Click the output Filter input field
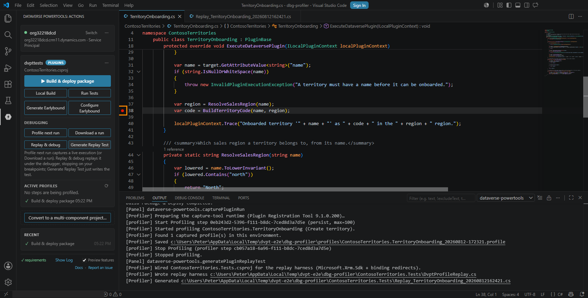This screenshot has height=298, width=588. click(441, 198)
